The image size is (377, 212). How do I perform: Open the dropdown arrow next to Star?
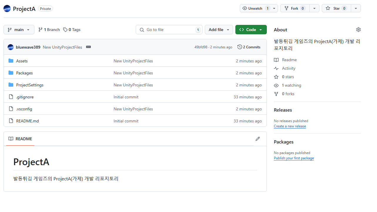(x=356, y=8)
